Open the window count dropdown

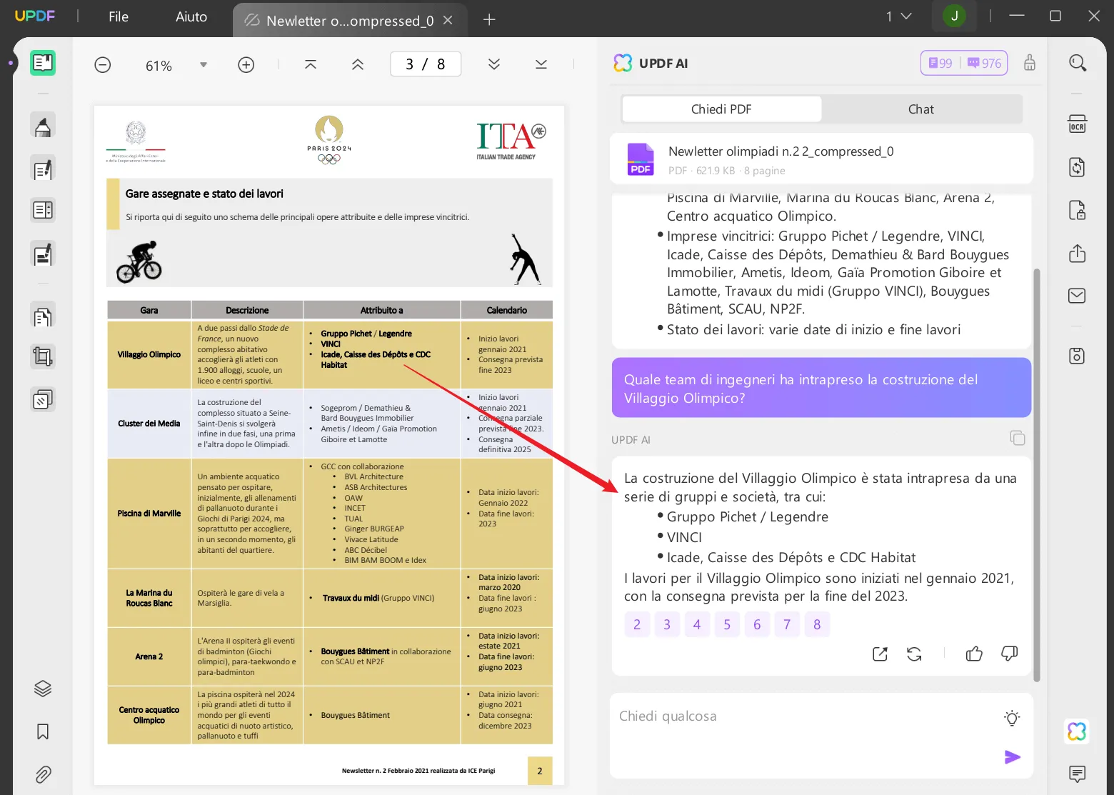click(899, 16)
